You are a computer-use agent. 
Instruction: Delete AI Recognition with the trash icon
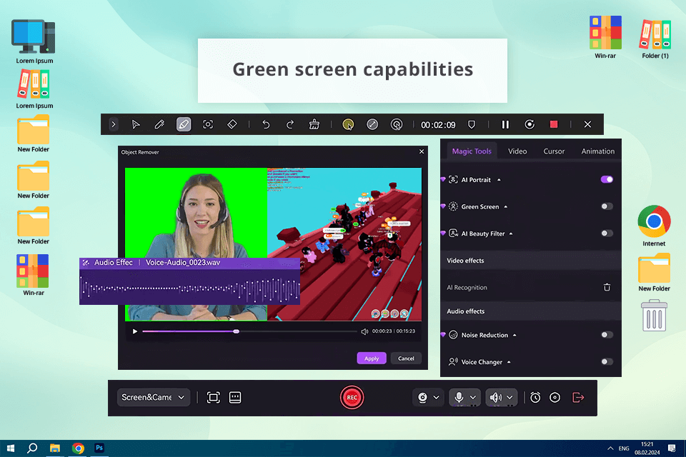pyautogui.click(x=607, y=287)
